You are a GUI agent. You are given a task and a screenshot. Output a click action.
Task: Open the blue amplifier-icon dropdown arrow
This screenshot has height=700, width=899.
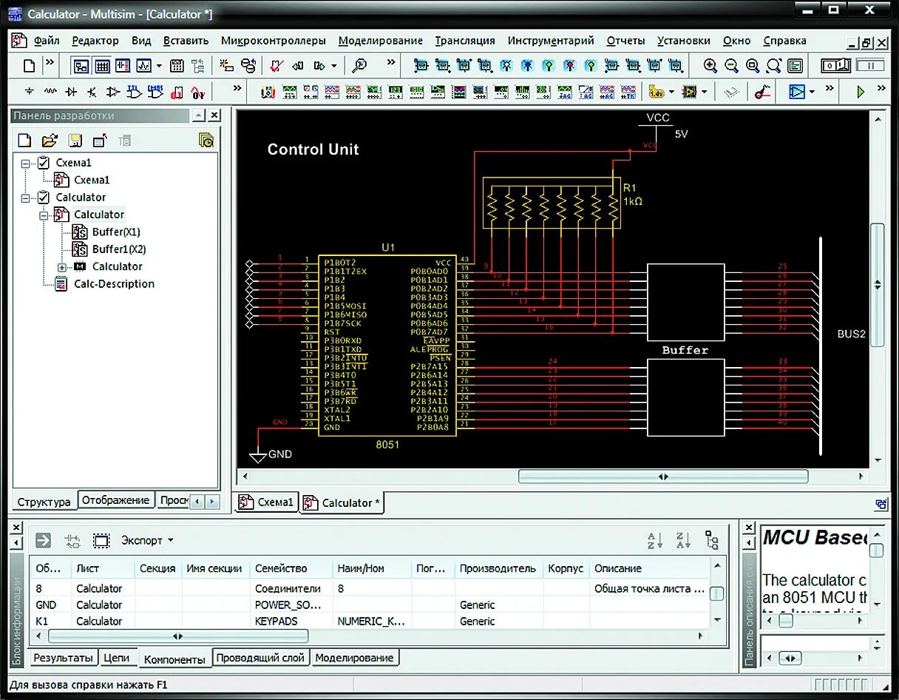(x=812, y=92)
